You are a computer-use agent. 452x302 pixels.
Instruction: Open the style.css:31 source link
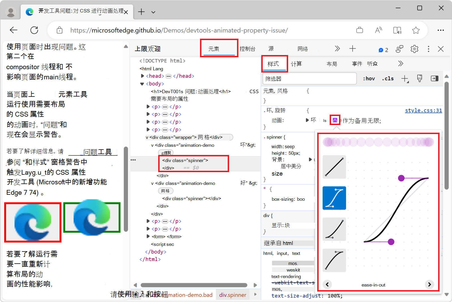click(x=423, y=110)
